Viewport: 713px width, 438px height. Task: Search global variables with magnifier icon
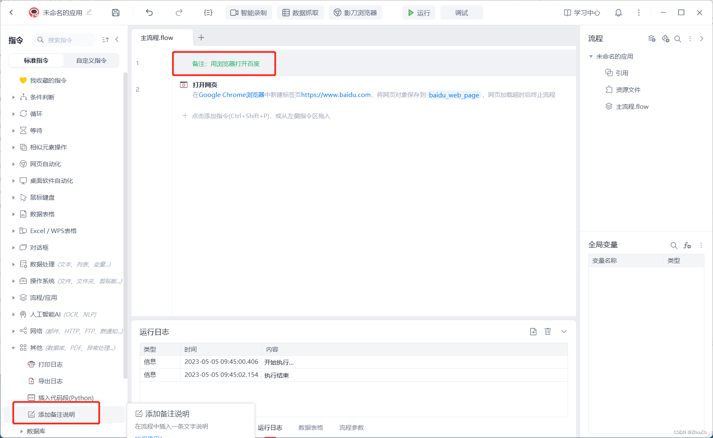[674, 245]
